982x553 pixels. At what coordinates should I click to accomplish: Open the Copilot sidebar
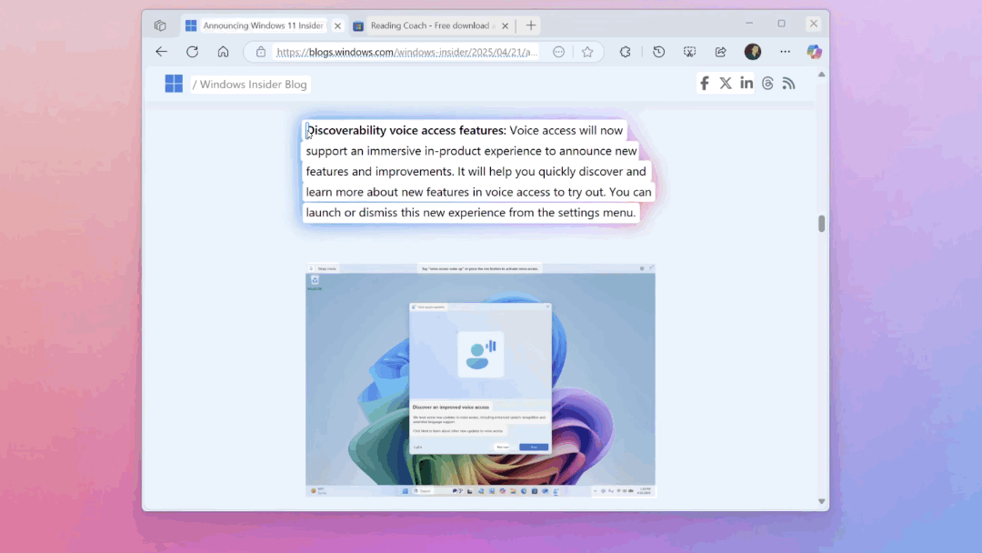point(814,52)
